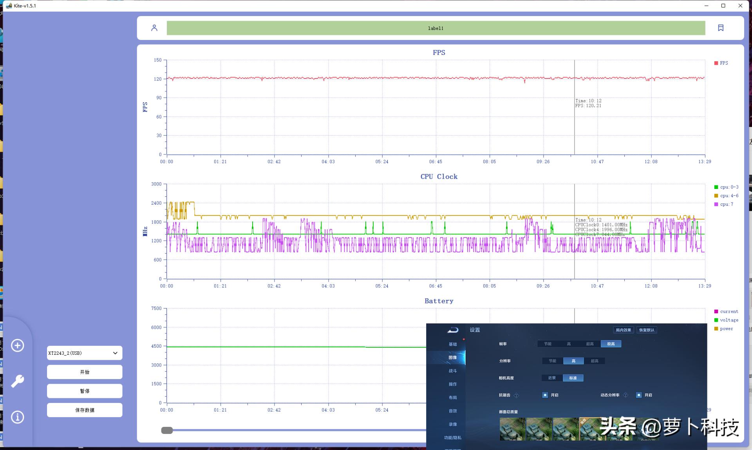
Task: Click the 开始 button
Action: tap(85, 372)
